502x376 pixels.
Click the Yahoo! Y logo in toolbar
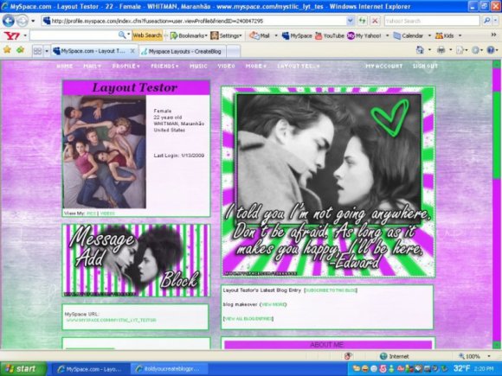tap(11, 35)
